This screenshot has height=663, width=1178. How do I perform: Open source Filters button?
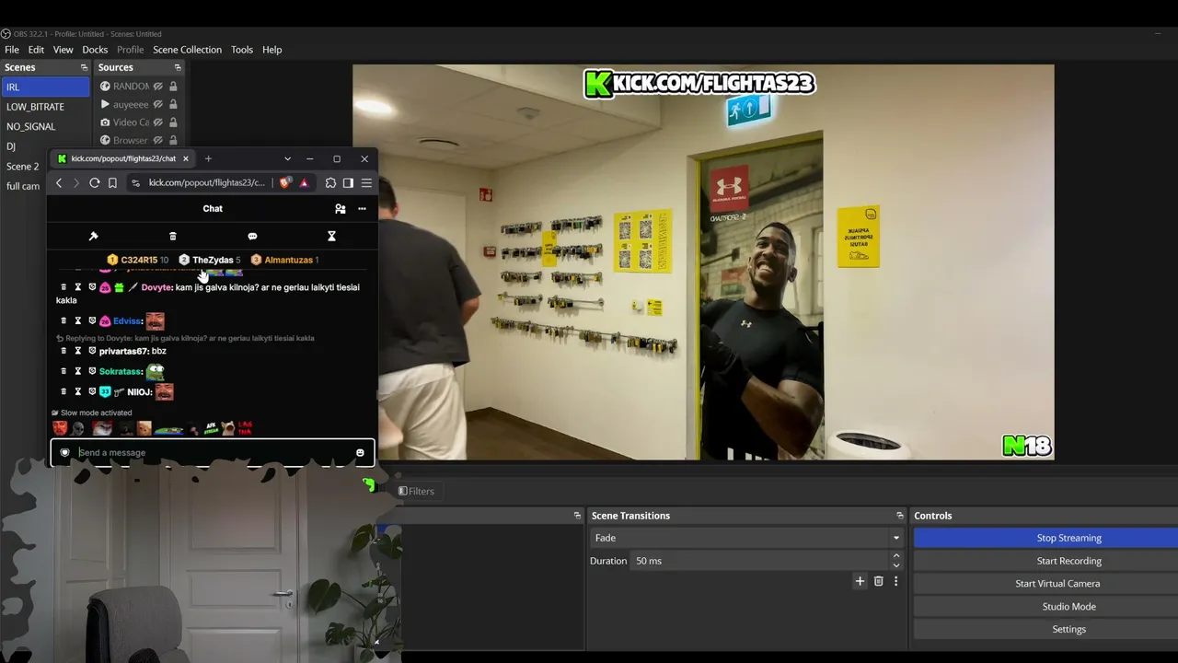pyautogui.click(x=417, y=491)
